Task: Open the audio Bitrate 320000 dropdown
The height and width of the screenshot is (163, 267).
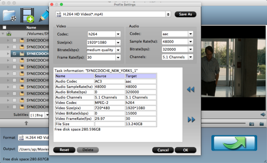Action: [x=190, y=49]
